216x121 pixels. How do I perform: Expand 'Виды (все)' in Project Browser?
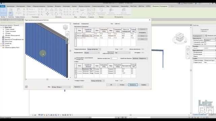(1, 27)
